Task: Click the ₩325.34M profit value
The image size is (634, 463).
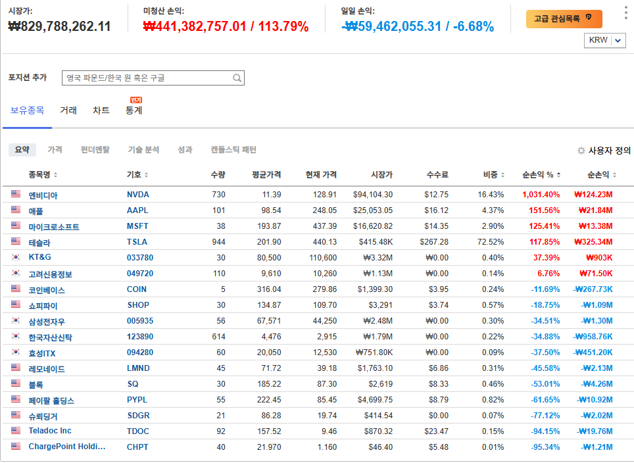Action: pyautogui.click(x=593, y=242)
